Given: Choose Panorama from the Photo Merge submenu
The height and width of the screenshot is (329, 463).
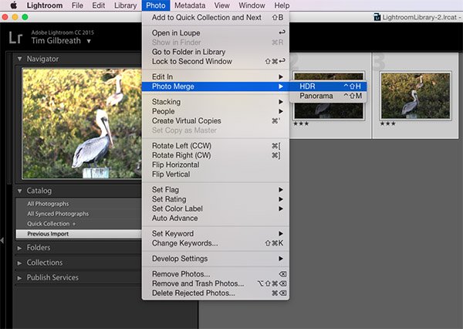Looking at the screenshot, I should click(x=316, y=96).
